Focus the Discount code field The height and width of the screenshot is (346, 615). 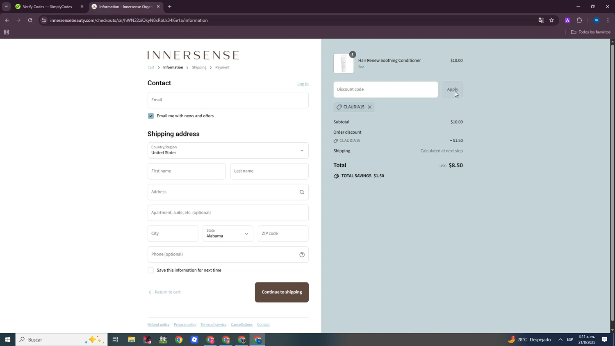click(x=385, y=89)
